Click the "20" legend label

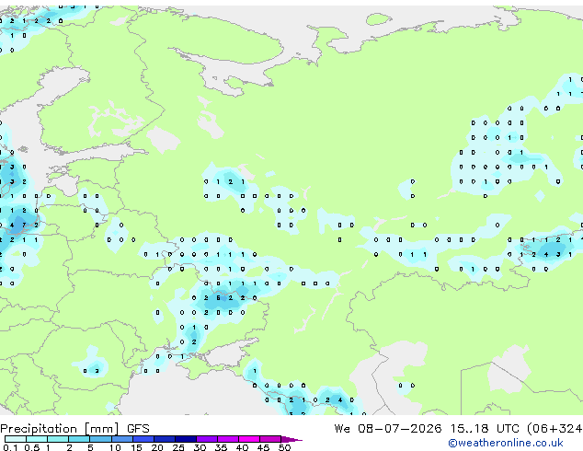point(157,447)
